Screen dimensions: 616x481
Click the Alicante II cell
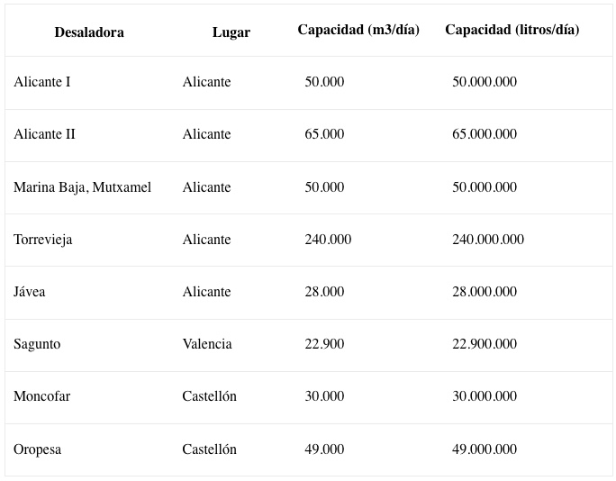click(44, 134)
